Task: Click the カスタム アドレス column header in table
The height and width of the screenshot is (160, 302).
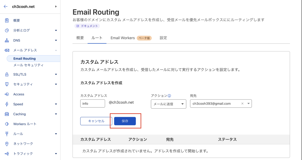Action: [96, 139]
